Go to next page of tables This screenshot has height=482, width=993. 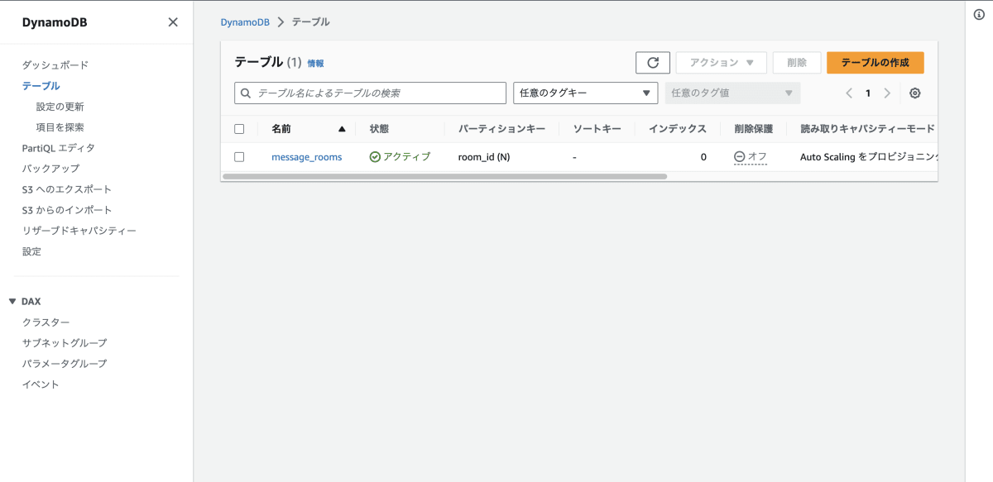pyautogui.click(x=887, y=93)
